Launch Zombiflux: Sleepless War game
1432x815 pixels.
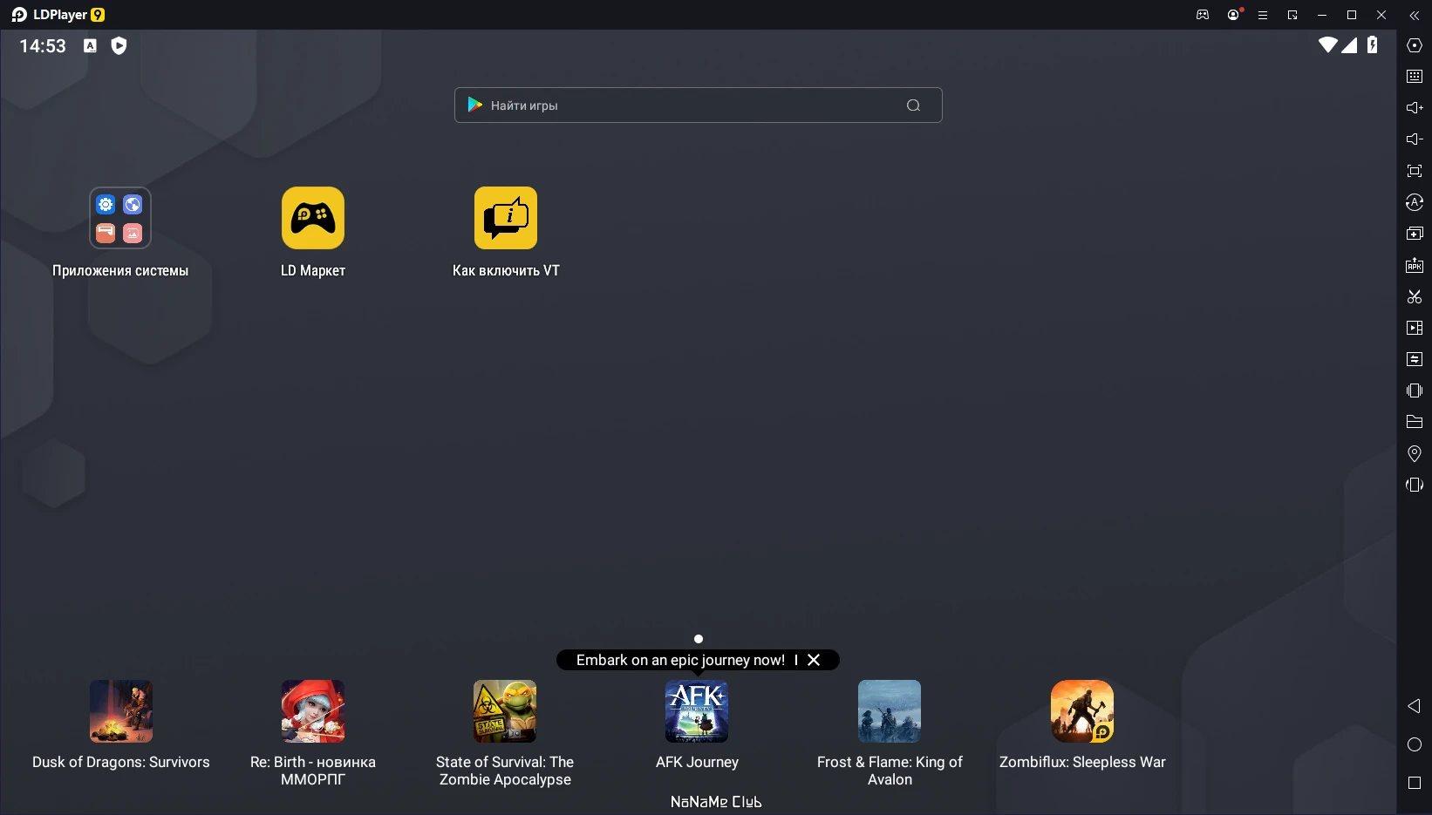[x=1082, y=711]
